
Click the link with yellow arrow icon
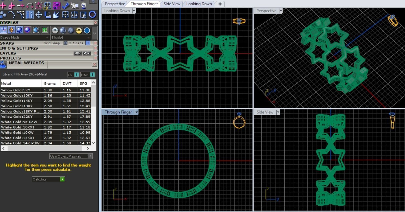(48, 5)
